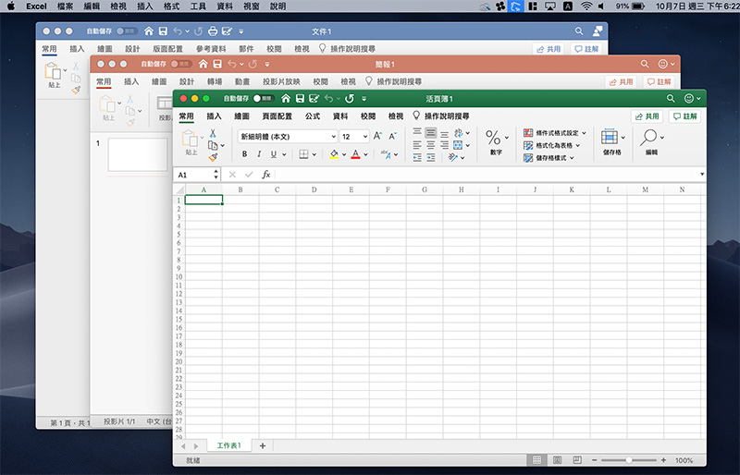Click the 共用 share button in Excel
Viewport: 740px width, 475px height.
tap(647, 116)
